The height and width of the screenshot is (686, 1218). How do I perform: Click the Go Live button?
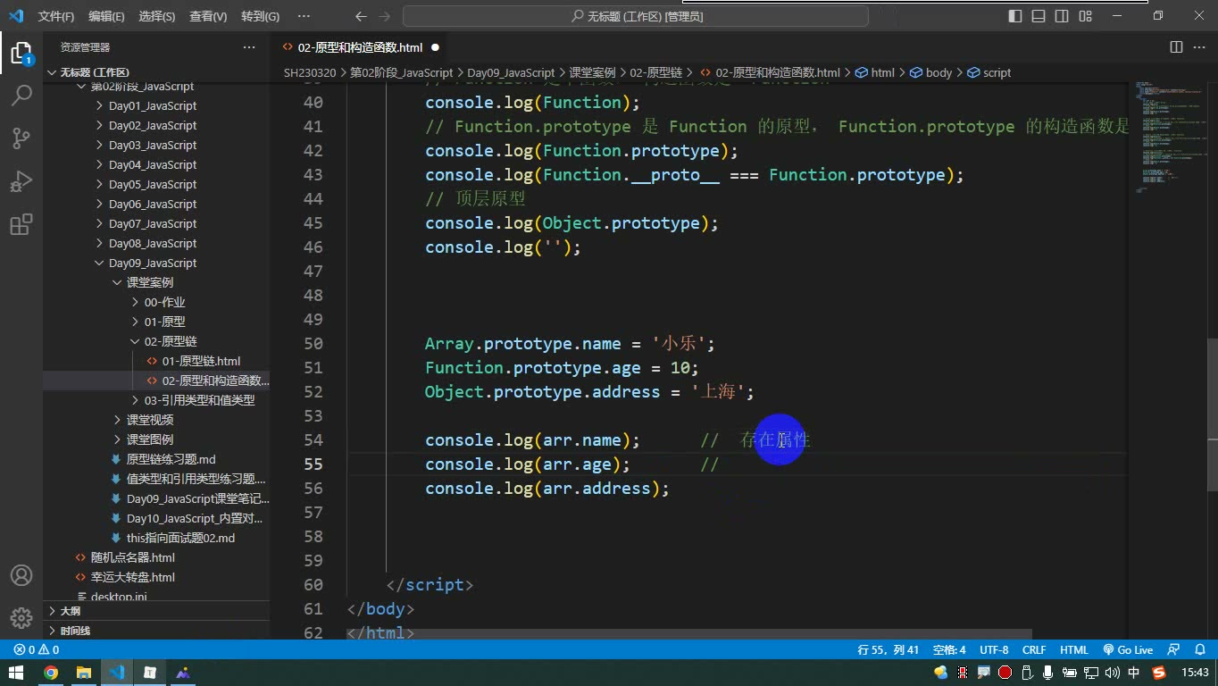[1128, 649]
